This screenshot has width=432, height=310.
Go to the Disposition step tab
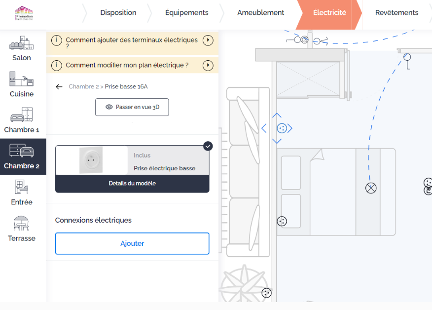coord(118,13)
